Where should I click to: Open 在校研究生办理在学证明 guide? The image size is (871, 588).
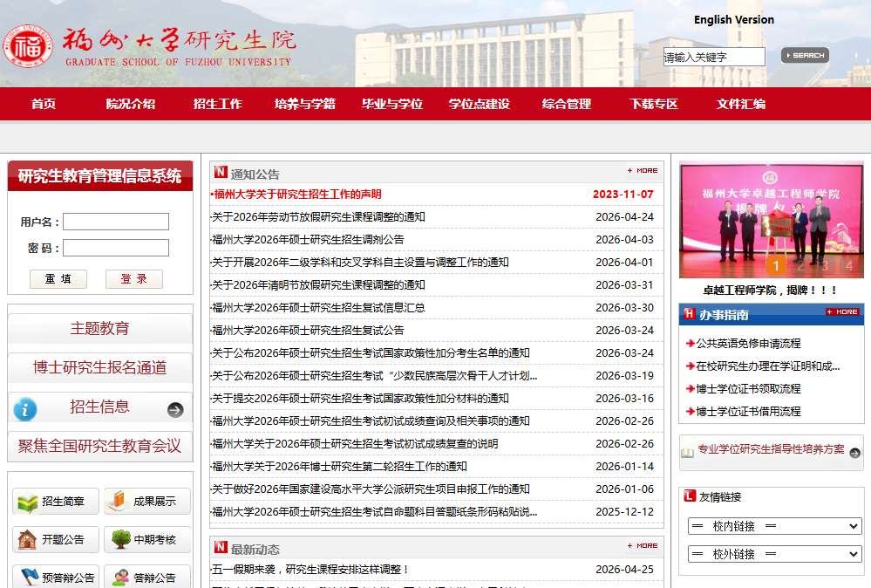point(767,366)
